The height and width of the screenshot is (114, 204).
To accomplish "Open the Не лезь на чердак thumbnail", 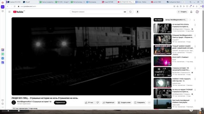I will (x=163, y=93).
